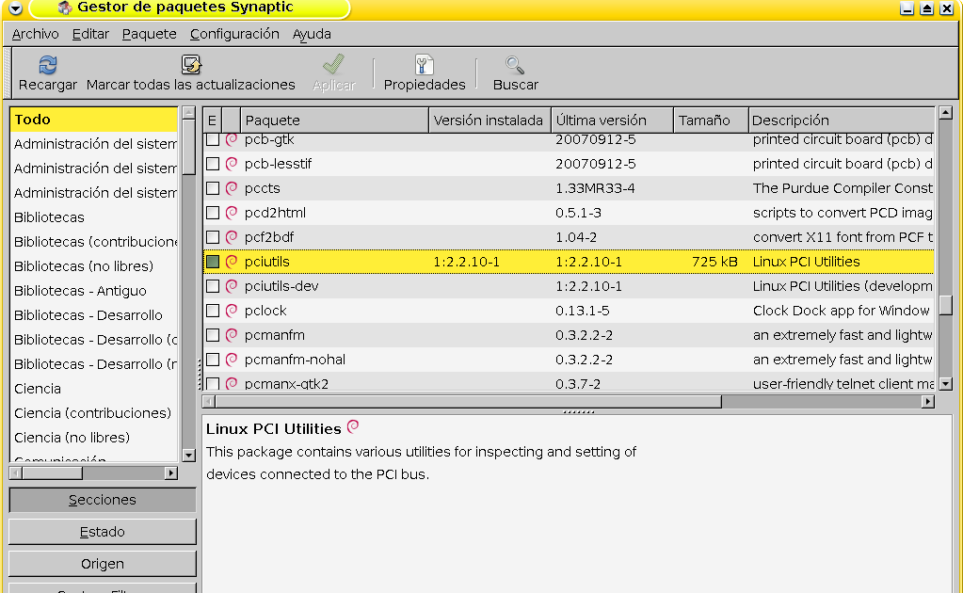Open Propiedades toolbar icon
The width and height of the screenshot is (963, 593).
click(425, 64)
